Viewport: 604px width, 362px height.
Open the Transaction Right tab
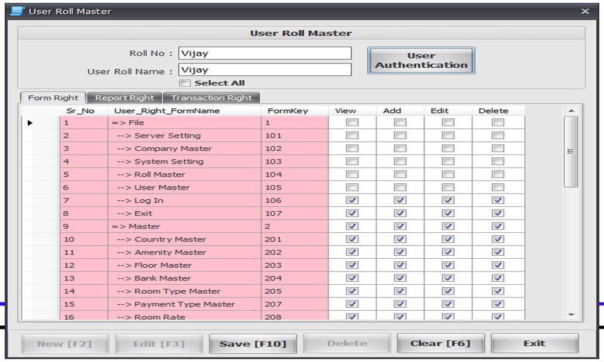click(211, 98)
